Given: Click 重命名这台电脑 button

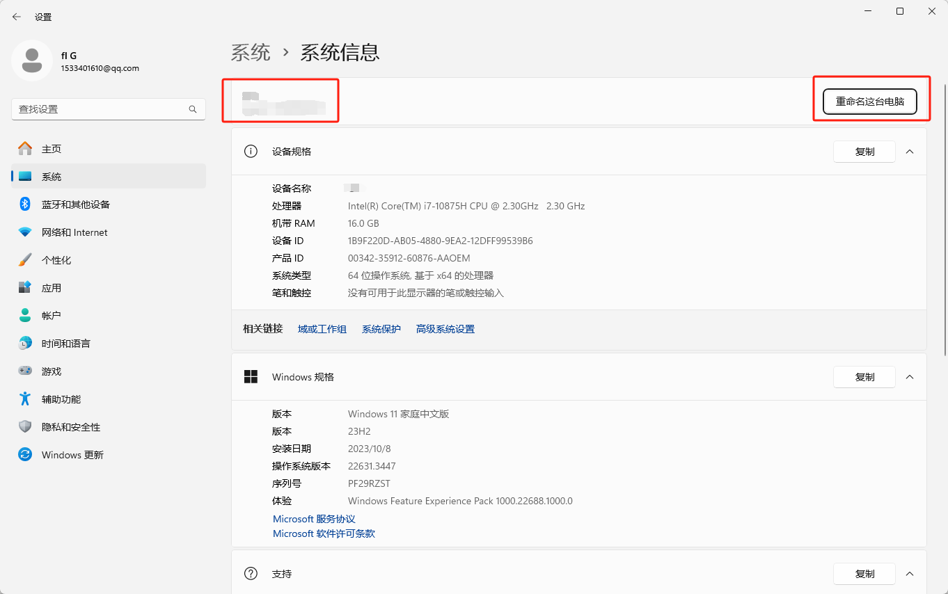Looking at the screenshot, I should [x=869, y=102].
